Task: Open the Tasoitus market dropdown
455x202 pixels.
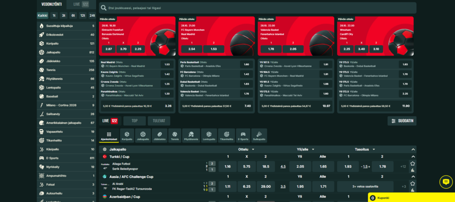Action: tap(365, 150)
